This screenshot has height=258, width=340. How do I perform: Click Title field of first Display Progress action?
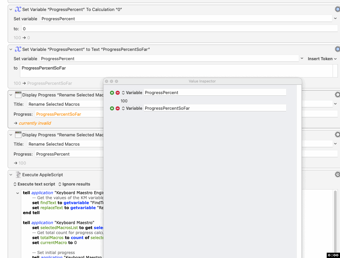click(65, 104)
